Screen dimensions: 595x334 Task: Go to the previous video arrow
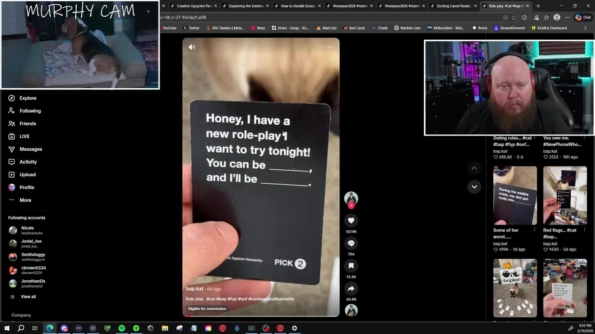474,168
